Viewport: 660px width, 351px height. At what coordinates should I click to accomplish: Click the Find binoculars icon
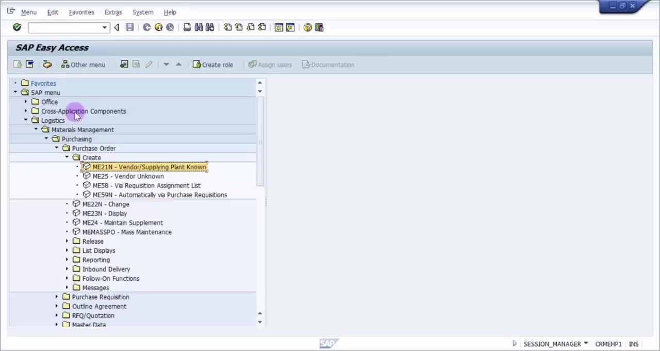click(x=199, y=27)
